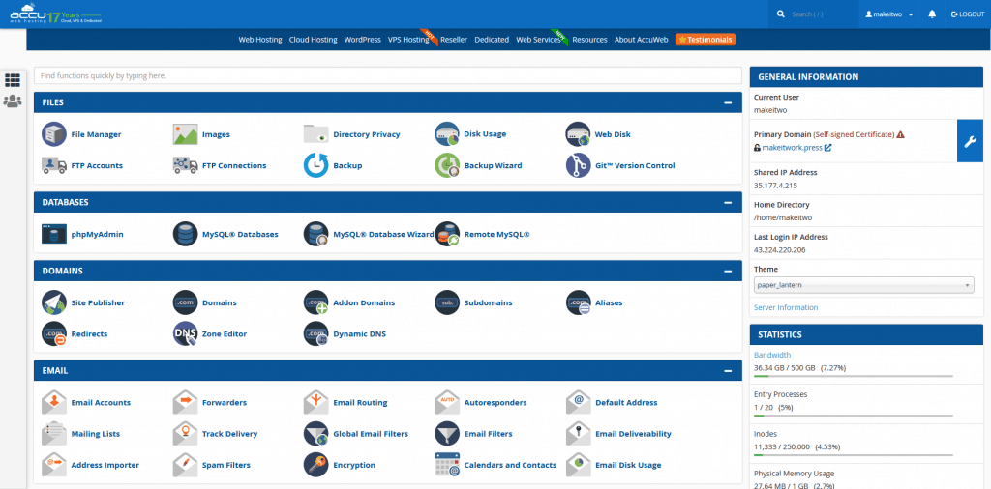Open Git Version Control icon

(x=578, y=165)
